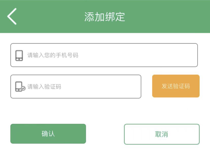Screen dimensions: 210x160
Task: Select the 请输入您的手机号码 placeholder text
Action: tap(53, 55)
